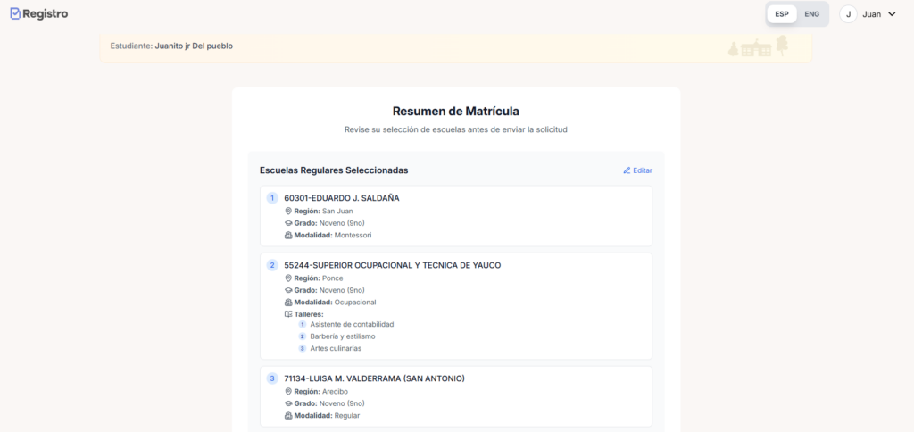
Task: Click the Editar link for selected schools
Action: point(642,170)
